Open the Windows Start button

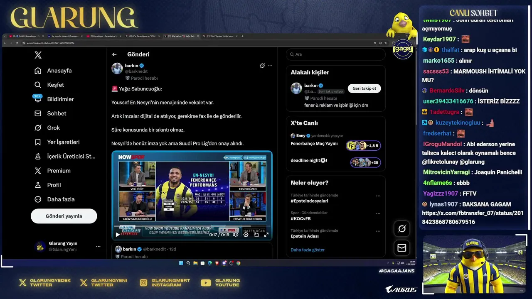point(181,263)
